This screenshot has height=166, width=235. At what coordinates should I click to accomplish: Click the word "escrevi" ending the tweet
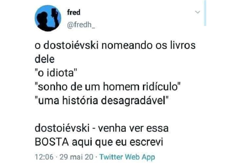(x=146, y=142)
